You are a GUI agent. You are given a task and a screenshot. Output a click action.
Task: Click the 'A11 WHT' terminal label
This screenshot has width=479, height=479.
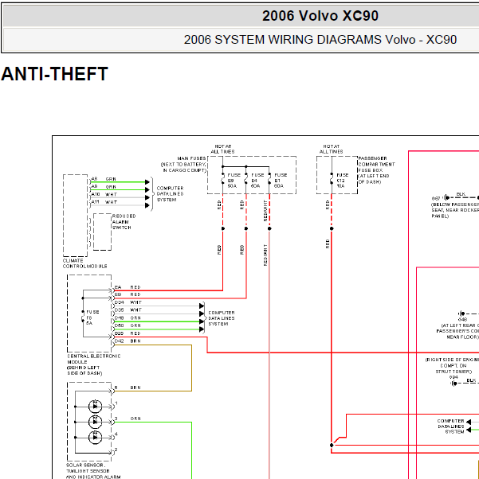pos(104,202)
